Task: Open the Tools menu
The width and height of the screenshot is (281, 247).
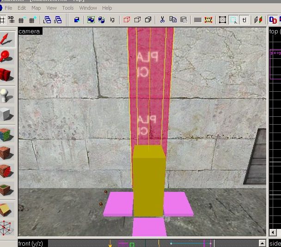Action: (x=68, y=8)
